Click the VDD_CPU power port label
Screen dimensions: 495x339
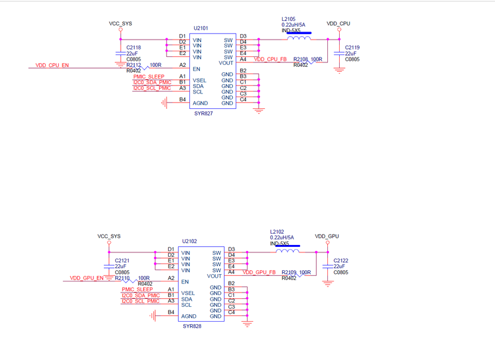(x=338, y=24)
